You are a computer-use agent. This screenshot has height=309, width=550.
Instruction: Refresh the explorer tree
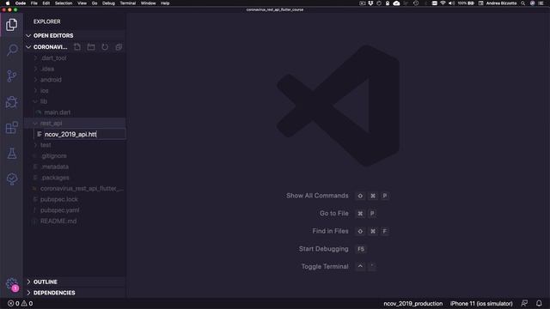(105, 47)
